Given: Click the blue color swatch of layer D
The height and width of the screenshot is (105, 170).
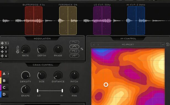Looking at the screenshot, I should click(1, 94).
